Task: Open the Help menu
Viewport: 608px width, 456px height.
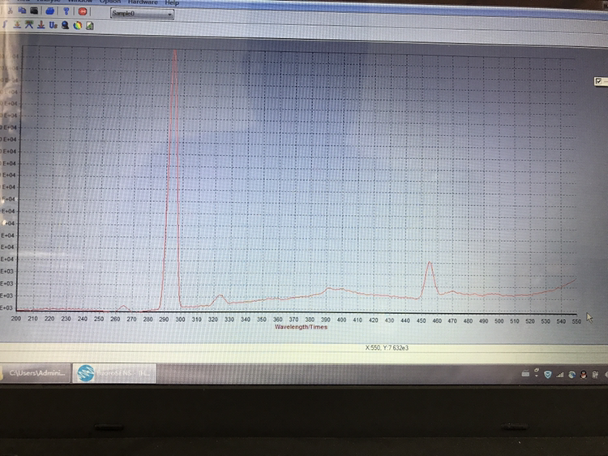Action: coord(172,2)
